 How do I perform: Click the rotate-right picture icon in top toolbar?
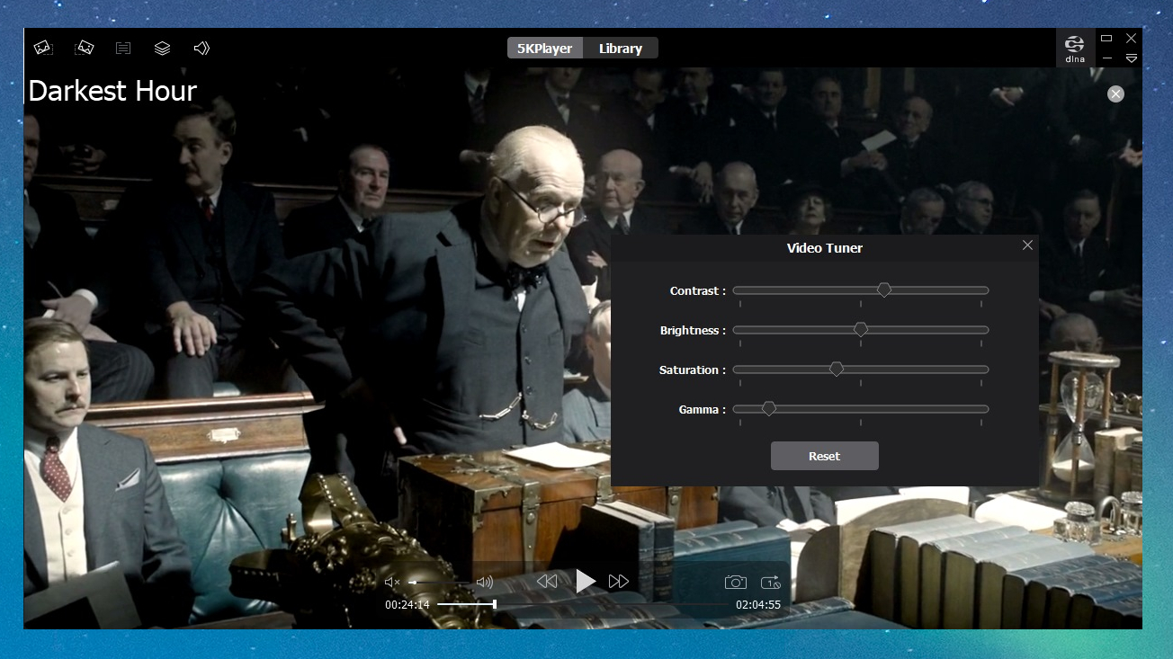point(85,48)
